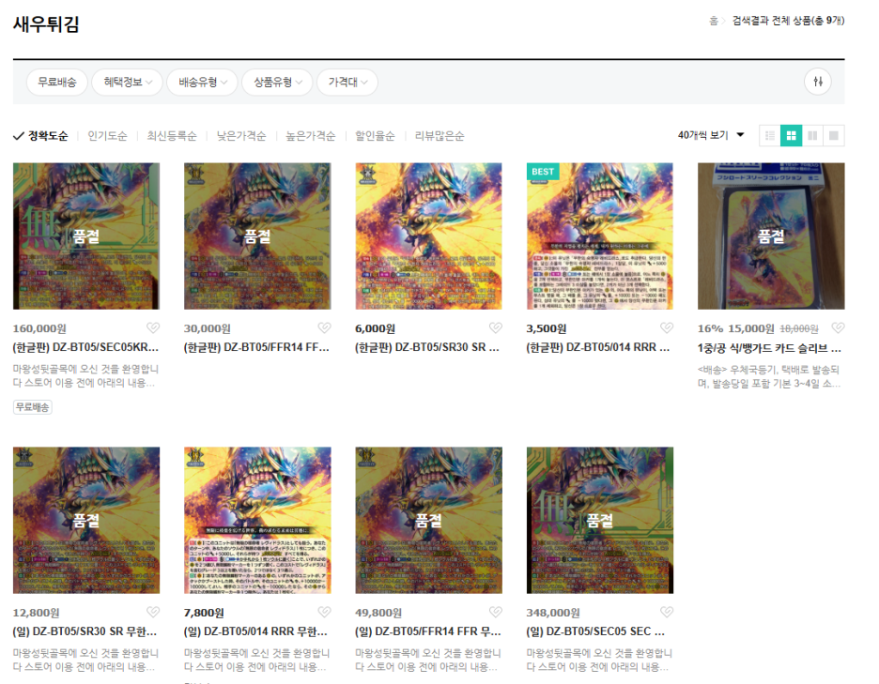Wishlist heart for 3,500원 RRR item
The height and width of the screenshot is (684, 879).
tap(667, 327)
